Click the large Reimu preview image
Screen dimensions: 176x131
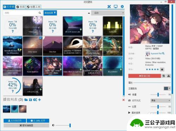(150, 24)
